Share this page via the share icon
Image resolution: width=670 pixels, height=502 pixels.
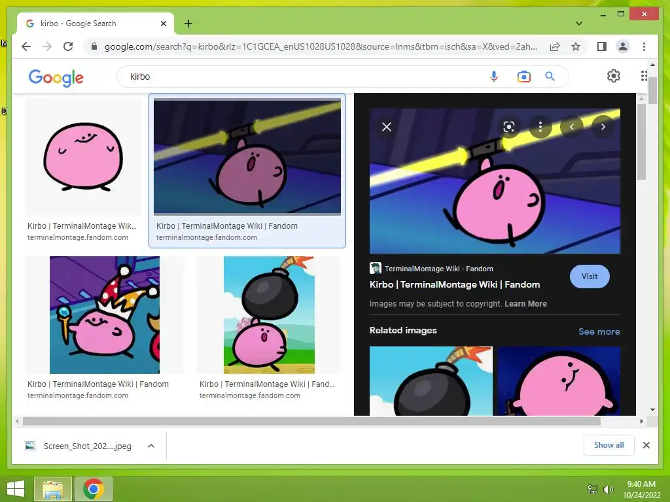coord(555,46)
